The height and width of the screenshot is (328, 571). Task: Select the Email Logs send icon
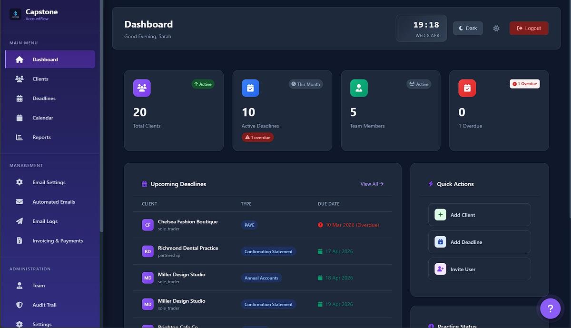pyautogui.click(x=18, y=221)
